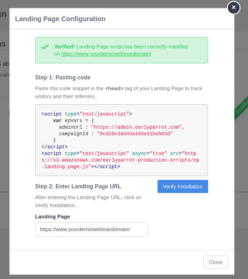
Task: Click the standalone closing </script> tag line
Action: 54,147
